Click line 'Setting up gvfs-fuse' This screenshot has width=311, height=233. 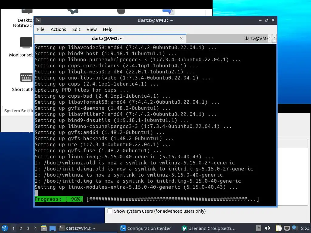tap(98, 150)
